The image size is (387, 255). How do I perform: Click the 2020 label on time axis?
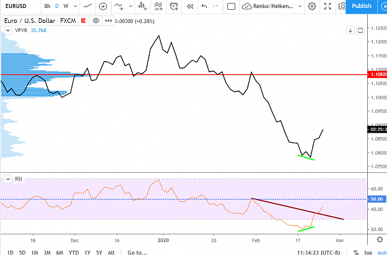163,240
